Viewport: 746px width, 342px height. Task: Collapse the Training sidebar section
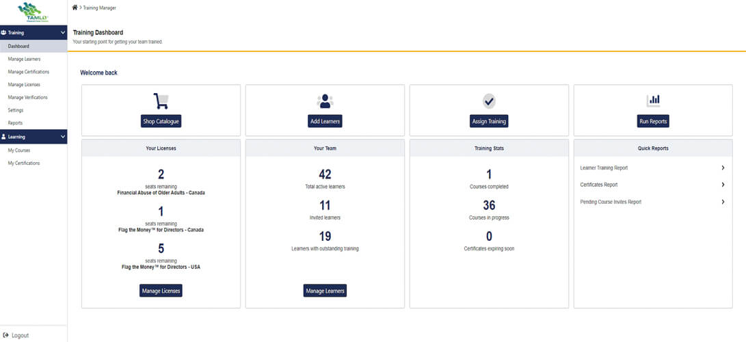(x=63, y=32)
